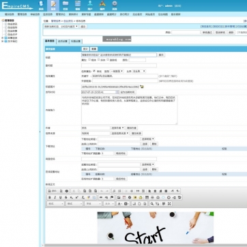The image size is (247, 247).
Task: Open download address prefix dropdown
Action: [x=148, y=139]
